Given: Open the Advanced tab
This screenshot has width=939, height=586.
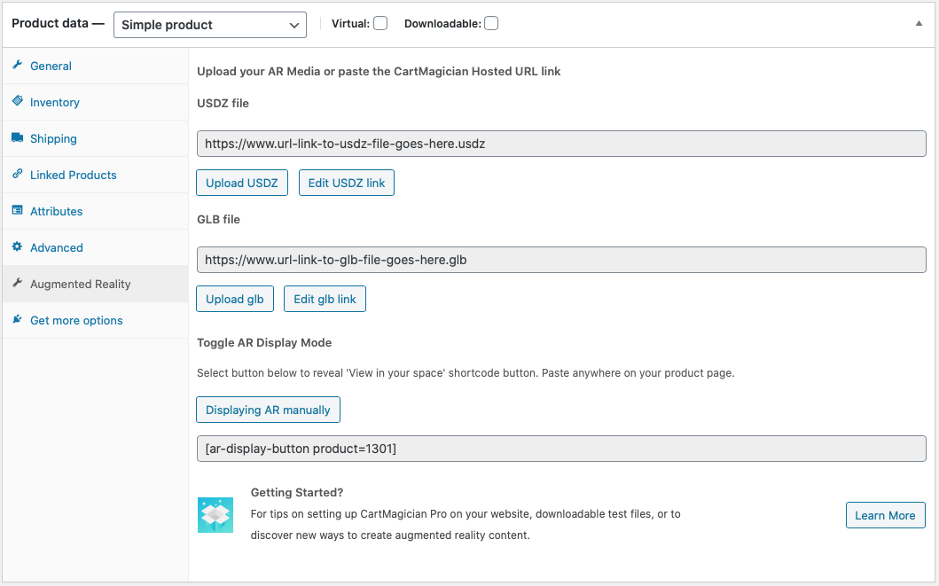Looking at the screenshot, I should click(x=95, y=248).
